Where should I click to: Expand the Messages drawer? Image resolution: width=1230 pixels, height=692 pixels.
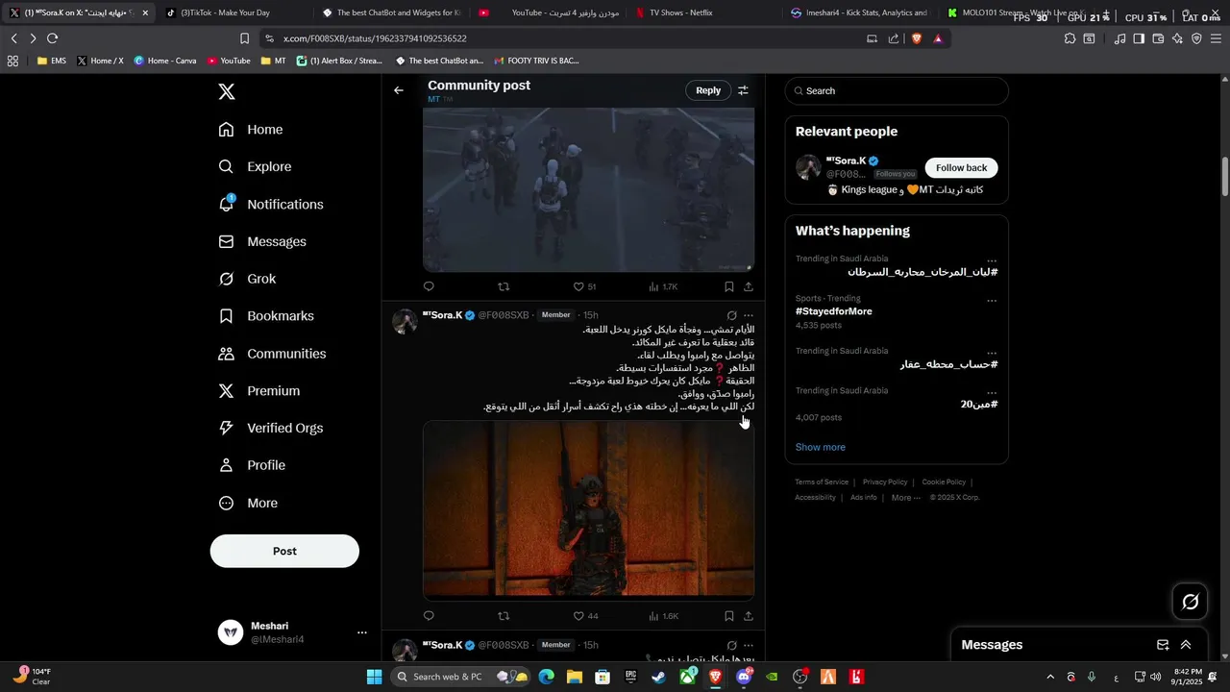(1186, 645)
